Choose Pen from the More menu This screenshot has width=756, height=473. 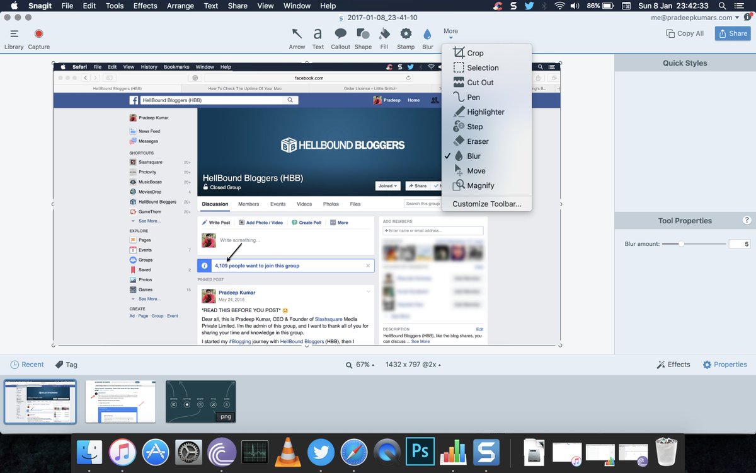pyautogui.click(x=486, y=97)
